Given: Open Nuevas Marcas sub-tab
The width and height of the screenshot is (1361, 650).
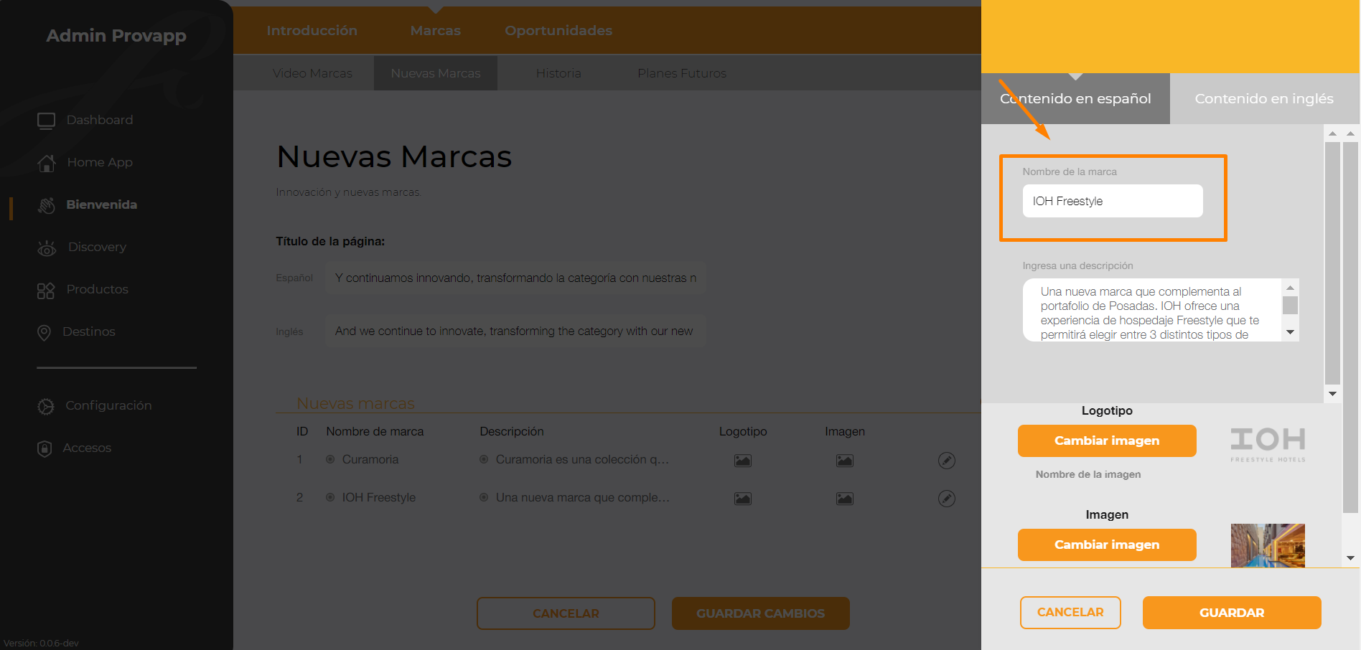Looking at the screenshot, I should click(x=436, y=73).
